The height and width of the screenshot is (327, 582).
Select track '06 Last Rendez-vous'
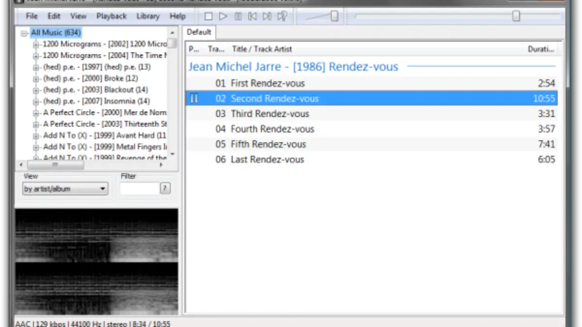372,159
